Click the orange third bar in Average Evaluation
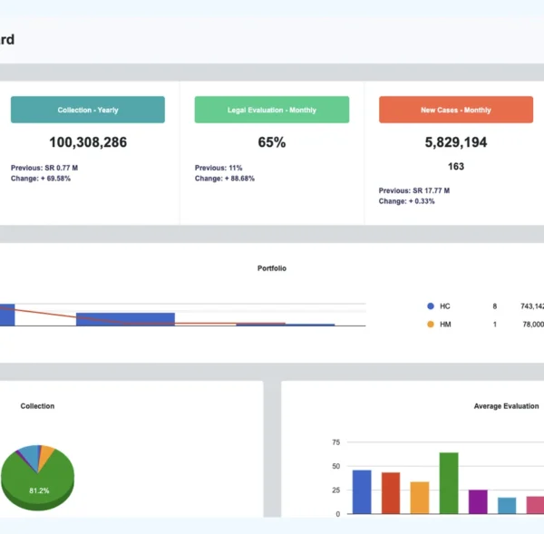Viewport: 544px width, 534px height. click(x=420, y=497)
